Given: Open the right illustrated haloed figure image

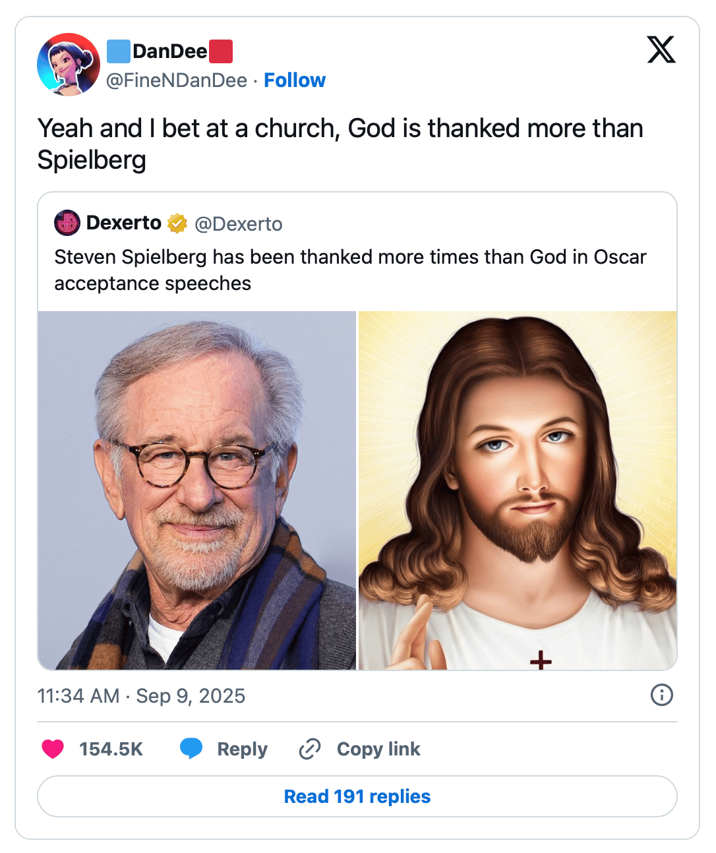Looking at the screenshot, I should [x=518, y=490].
